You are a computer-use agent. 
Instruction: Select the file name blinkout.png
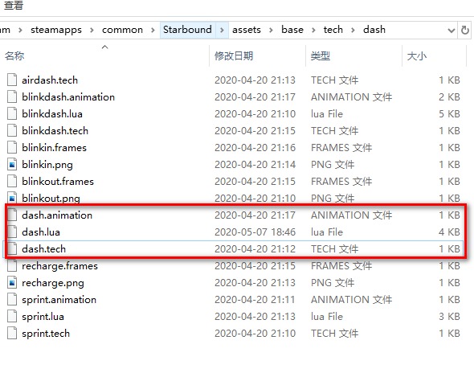[x=51, y=199]
